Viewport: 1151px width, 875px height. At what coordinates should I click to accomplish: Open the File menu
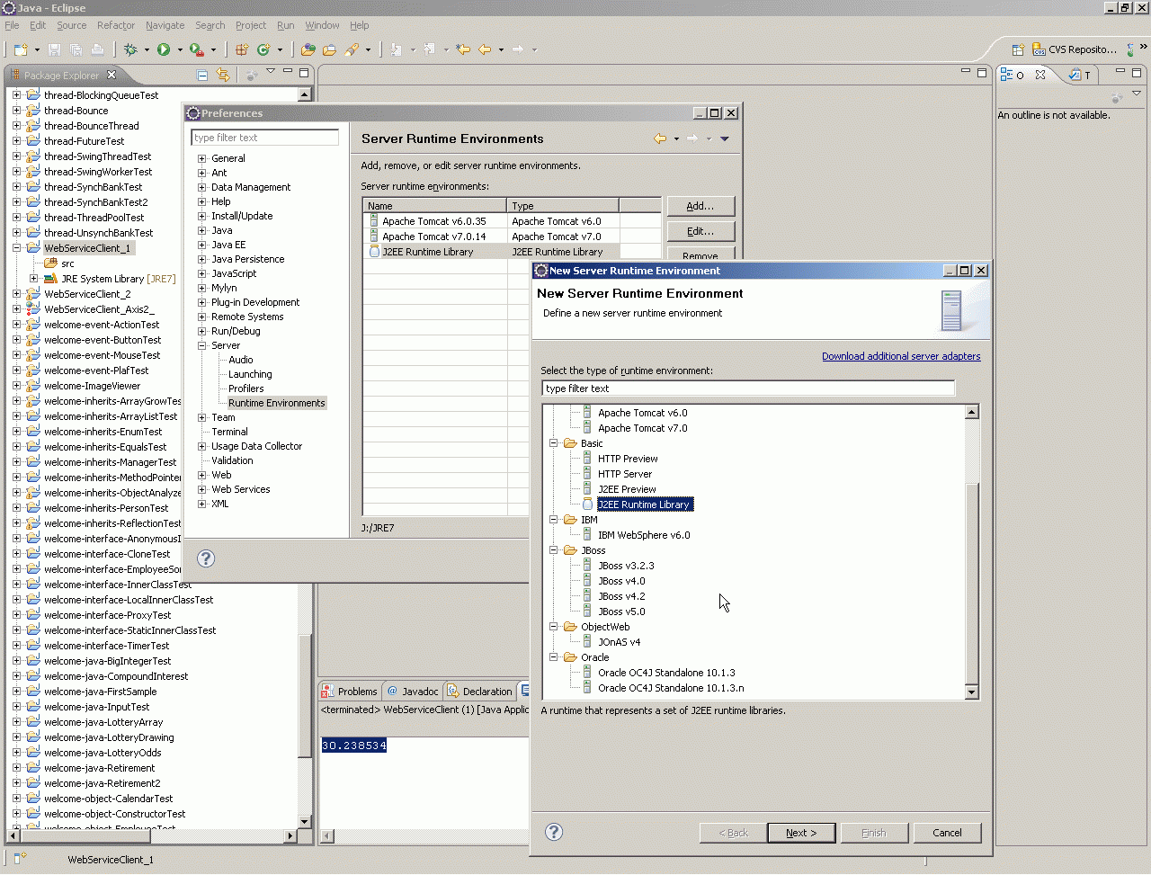pos(12,25)
